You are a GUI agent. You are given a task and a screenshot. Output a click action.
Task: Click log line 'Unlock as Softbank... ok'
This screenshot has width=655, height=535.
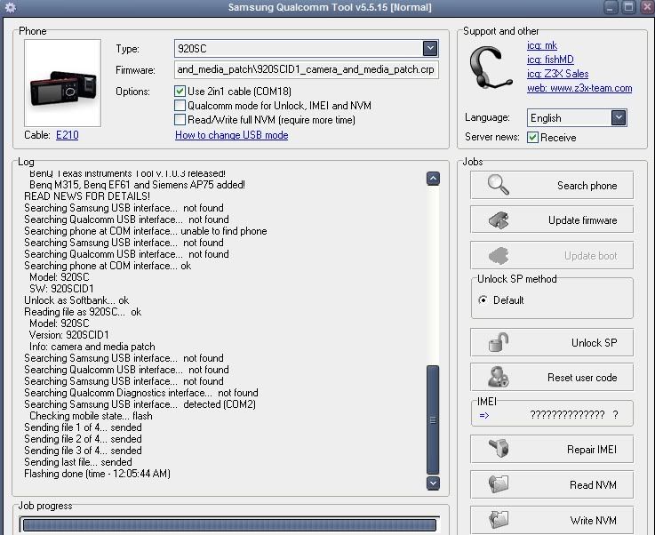tap(76, 300)
